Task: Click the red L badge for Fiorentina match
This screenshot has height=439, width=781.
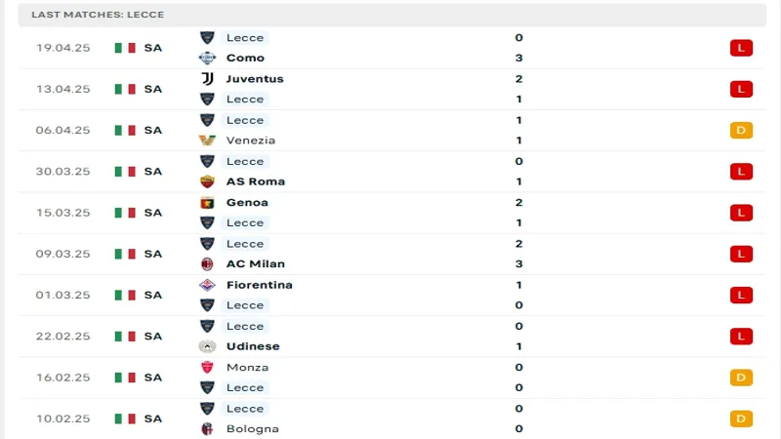Action: click(741, 295)
